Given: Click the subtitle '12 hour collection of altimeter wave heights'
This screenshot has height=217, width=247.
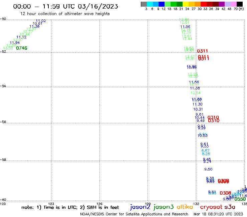Looking at the screenshot, I should [65, 14].
